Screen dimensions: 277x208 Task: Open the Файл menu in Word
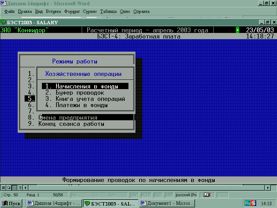point(9,11)
